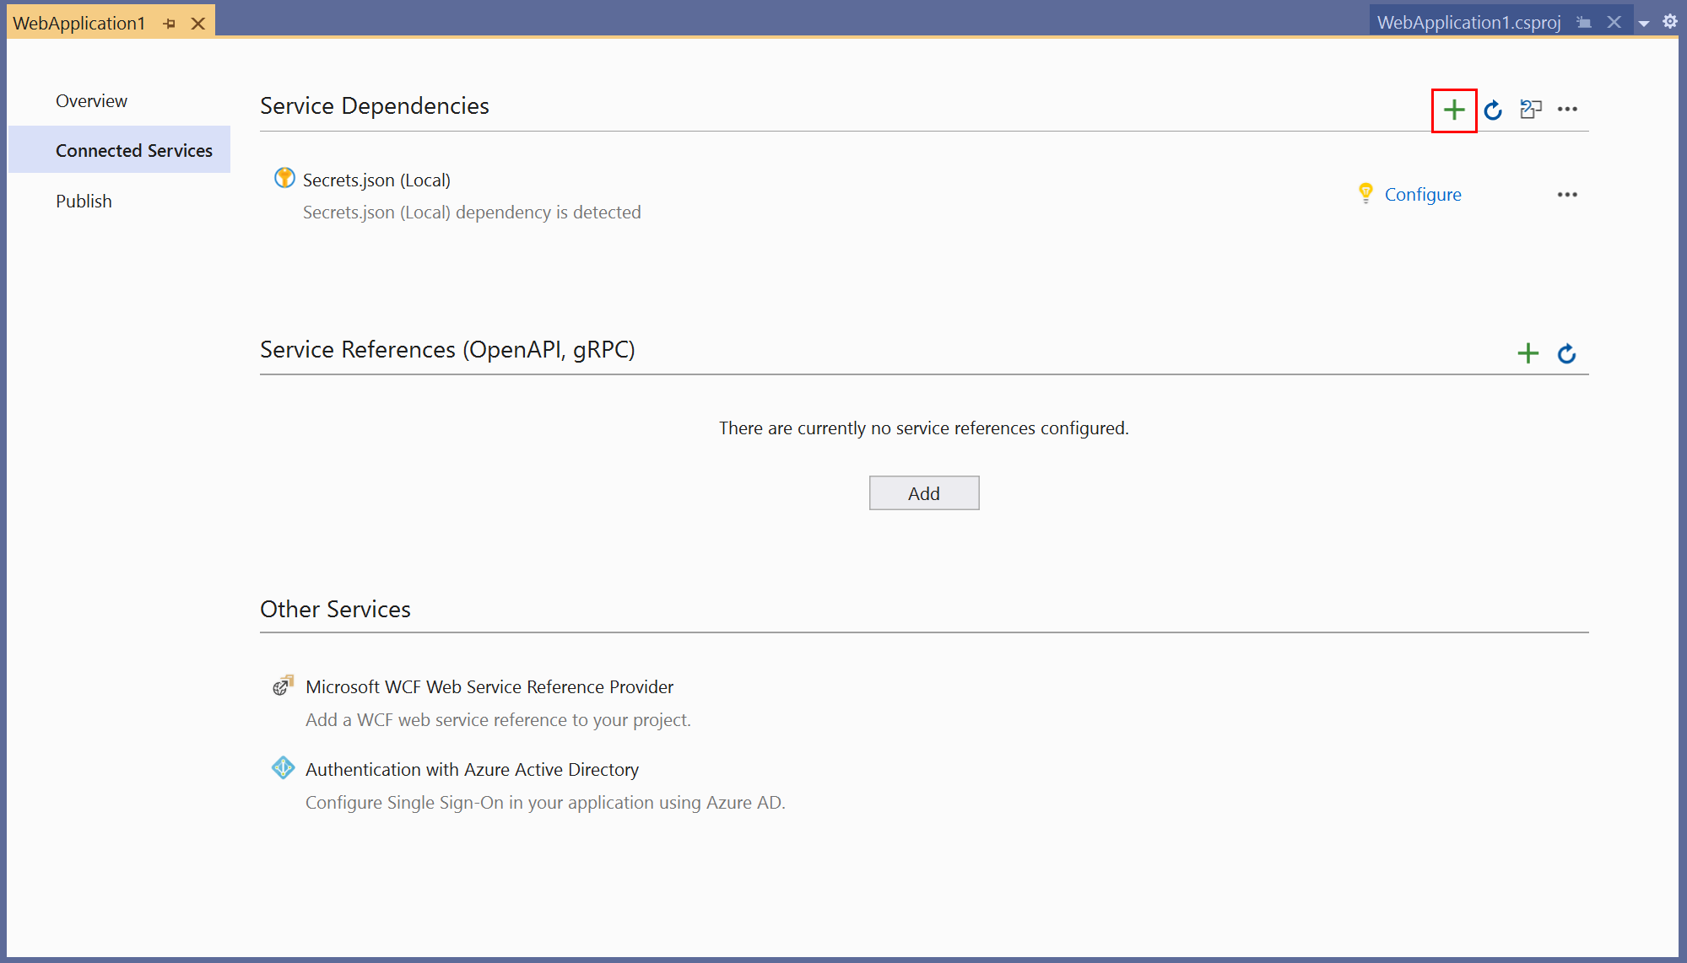1687x963 pixels.
Task: Click the plus icon in Service References section
Action: [x=1527, y=350]
